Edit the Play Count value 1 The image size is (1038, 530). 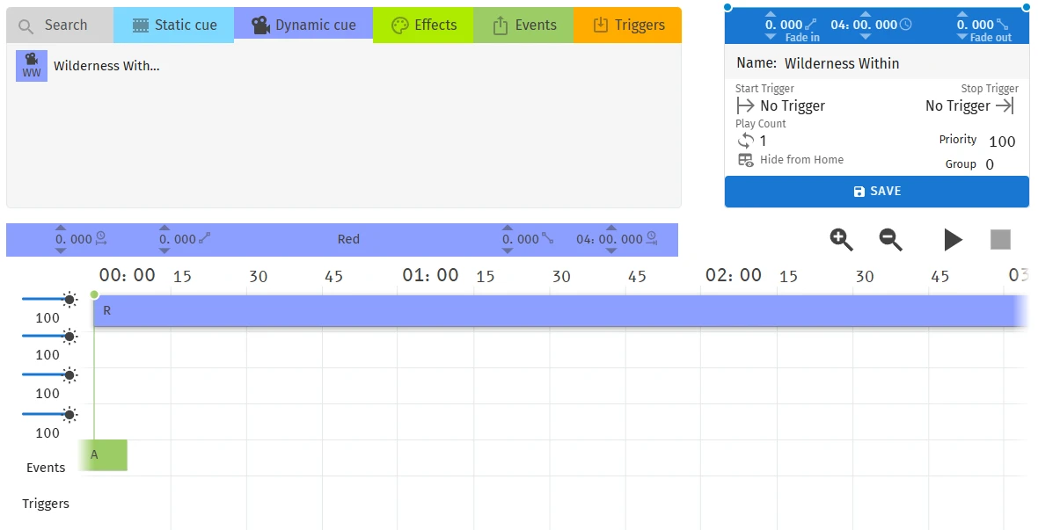coord(764,141)
